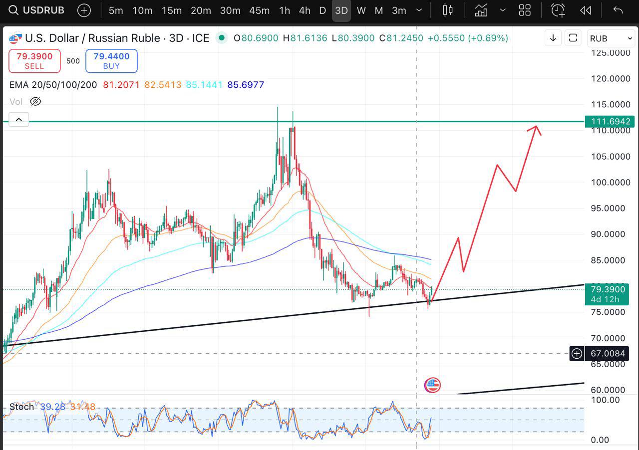Viewport: 639px width, 450px height.
Task: Open the candlestick chart type selector
Action: [448, 10]
